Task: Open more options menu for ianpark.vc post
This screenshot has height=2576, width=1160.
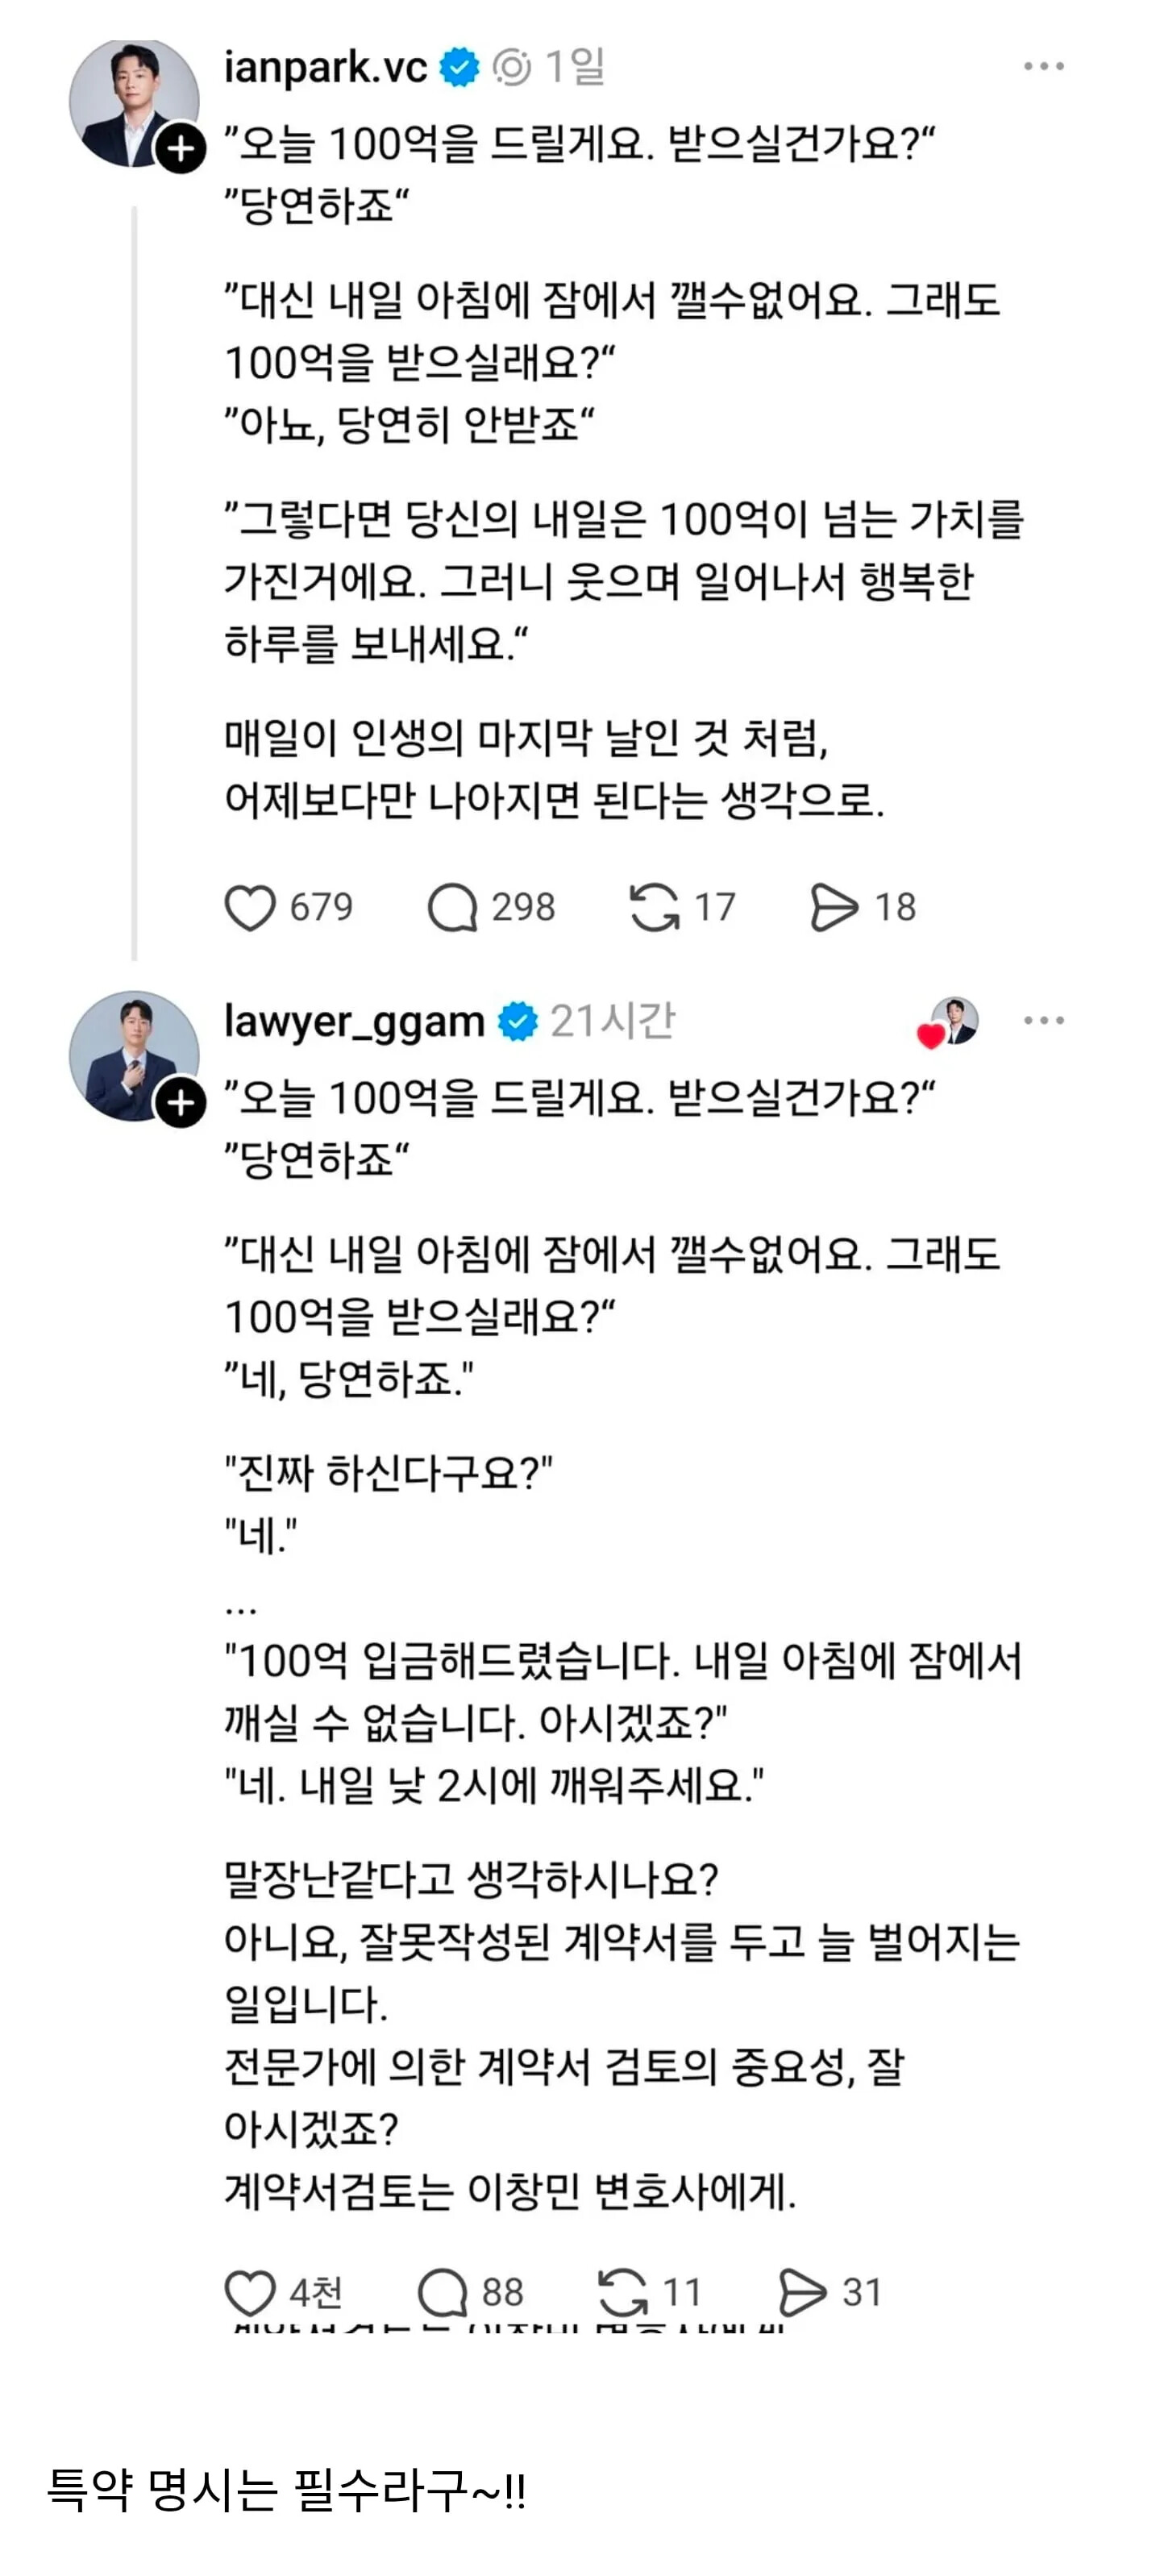Action: click(x=1044, y=66)
